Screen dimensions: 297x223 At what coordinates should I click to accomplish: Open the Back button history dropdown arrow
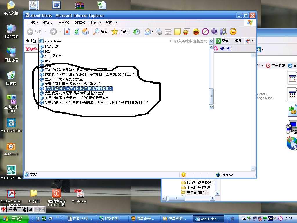pos(46,32)
